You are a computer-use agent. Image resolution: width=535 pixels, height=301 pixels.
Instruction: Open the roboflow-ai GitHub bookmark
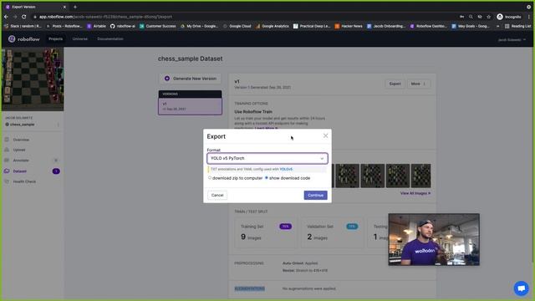click(123, 26)
